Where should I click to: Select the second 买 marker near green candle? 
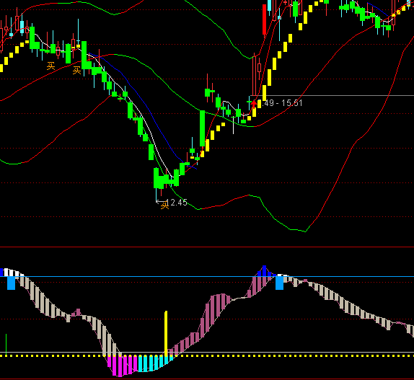[x=76, y=71]
